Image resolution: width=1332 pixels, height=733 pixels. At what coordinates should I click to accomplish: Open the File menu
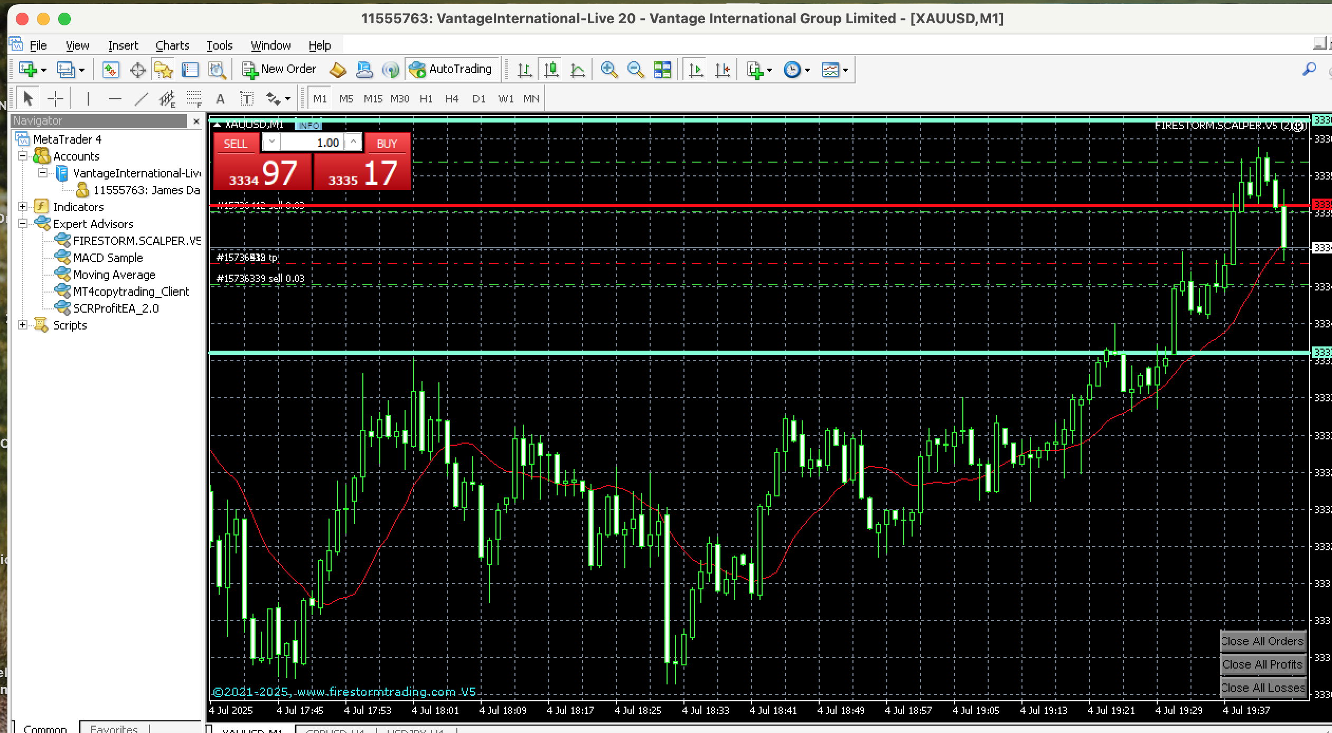(x=38, y=45)
